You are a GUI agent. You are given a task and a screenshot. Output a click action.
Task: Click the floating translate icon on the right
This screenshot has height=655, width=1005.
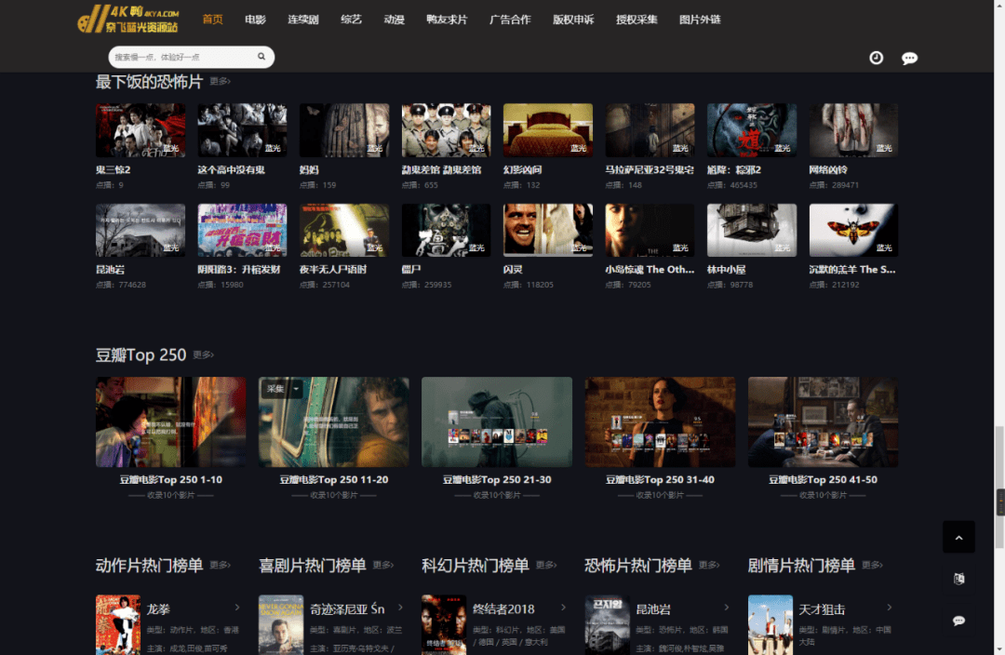click(958, 579)
